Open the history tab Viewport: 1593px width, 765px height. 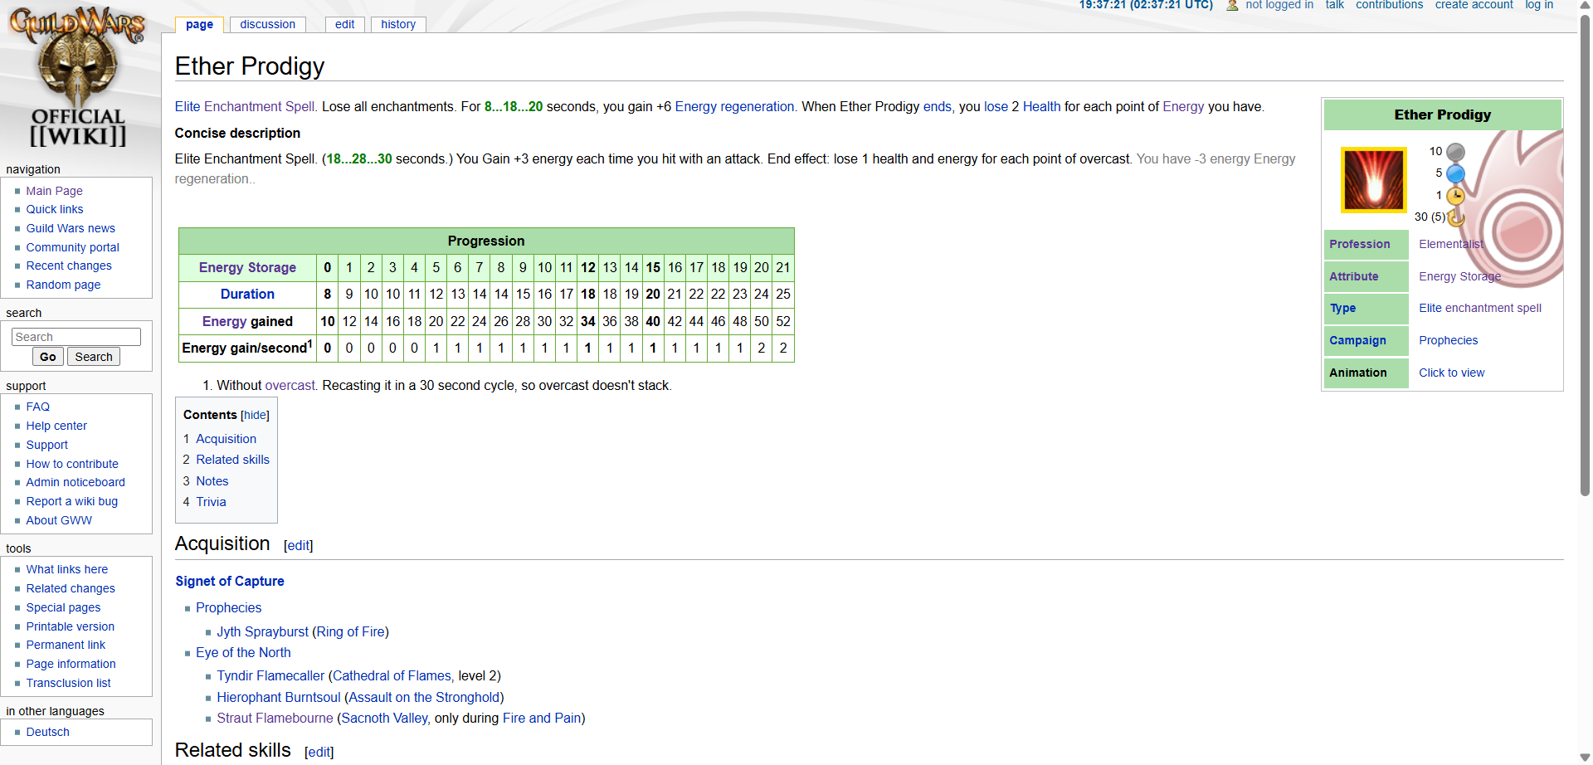pyautogui.click(x=398, y=24)
